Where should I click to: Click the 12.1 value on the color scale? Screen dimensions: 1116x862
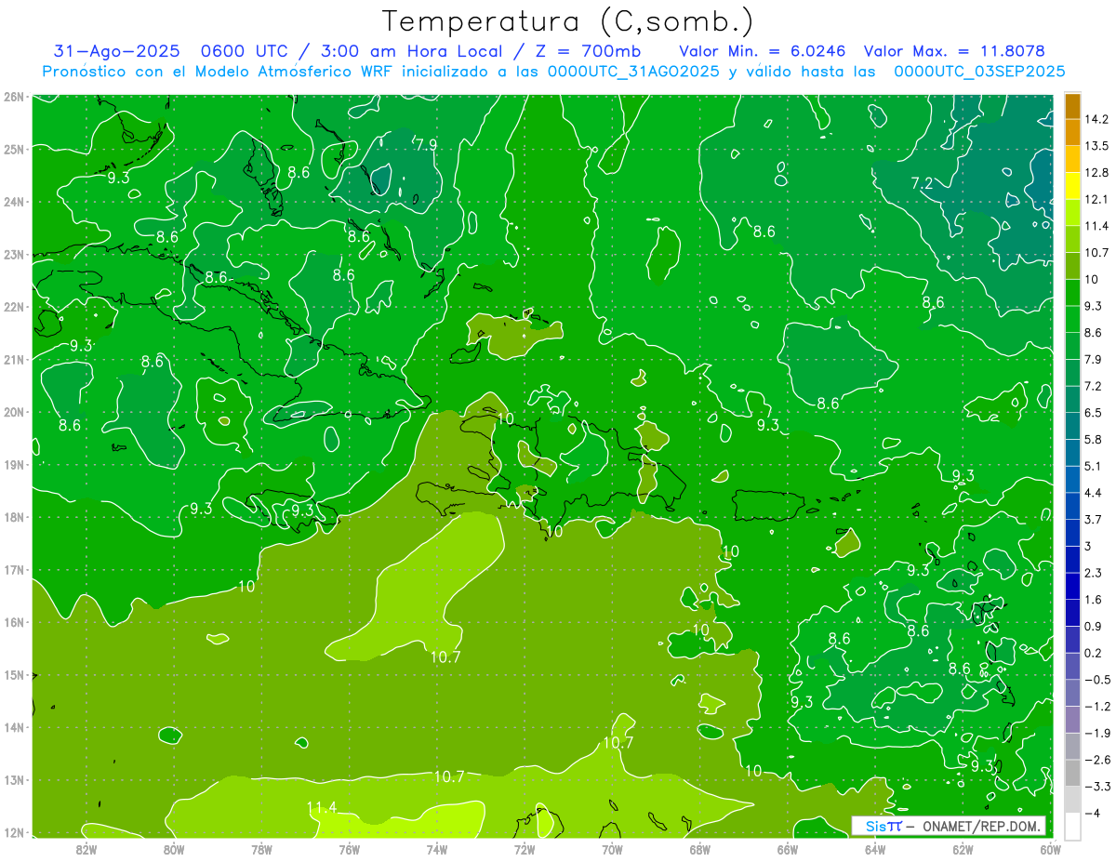click(x=1096, y=199)
